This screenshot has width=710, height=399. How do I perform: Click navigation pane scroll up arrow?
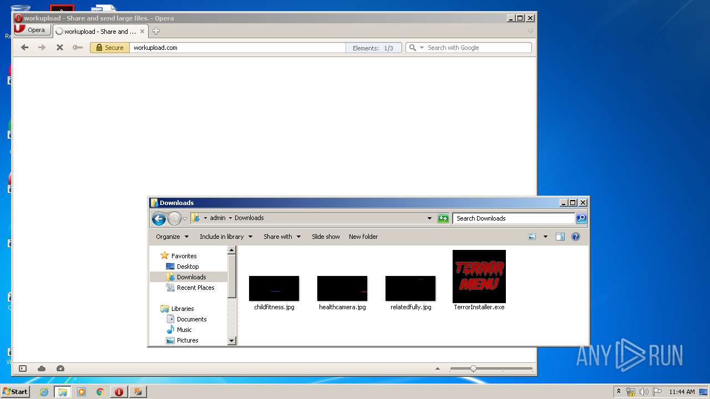(232, 250)
